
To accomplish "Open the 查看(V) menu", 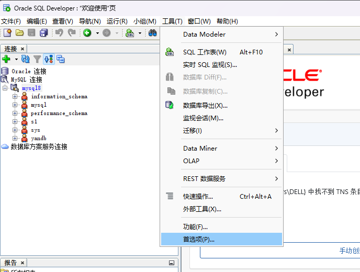I will click(x=63, y=21).
